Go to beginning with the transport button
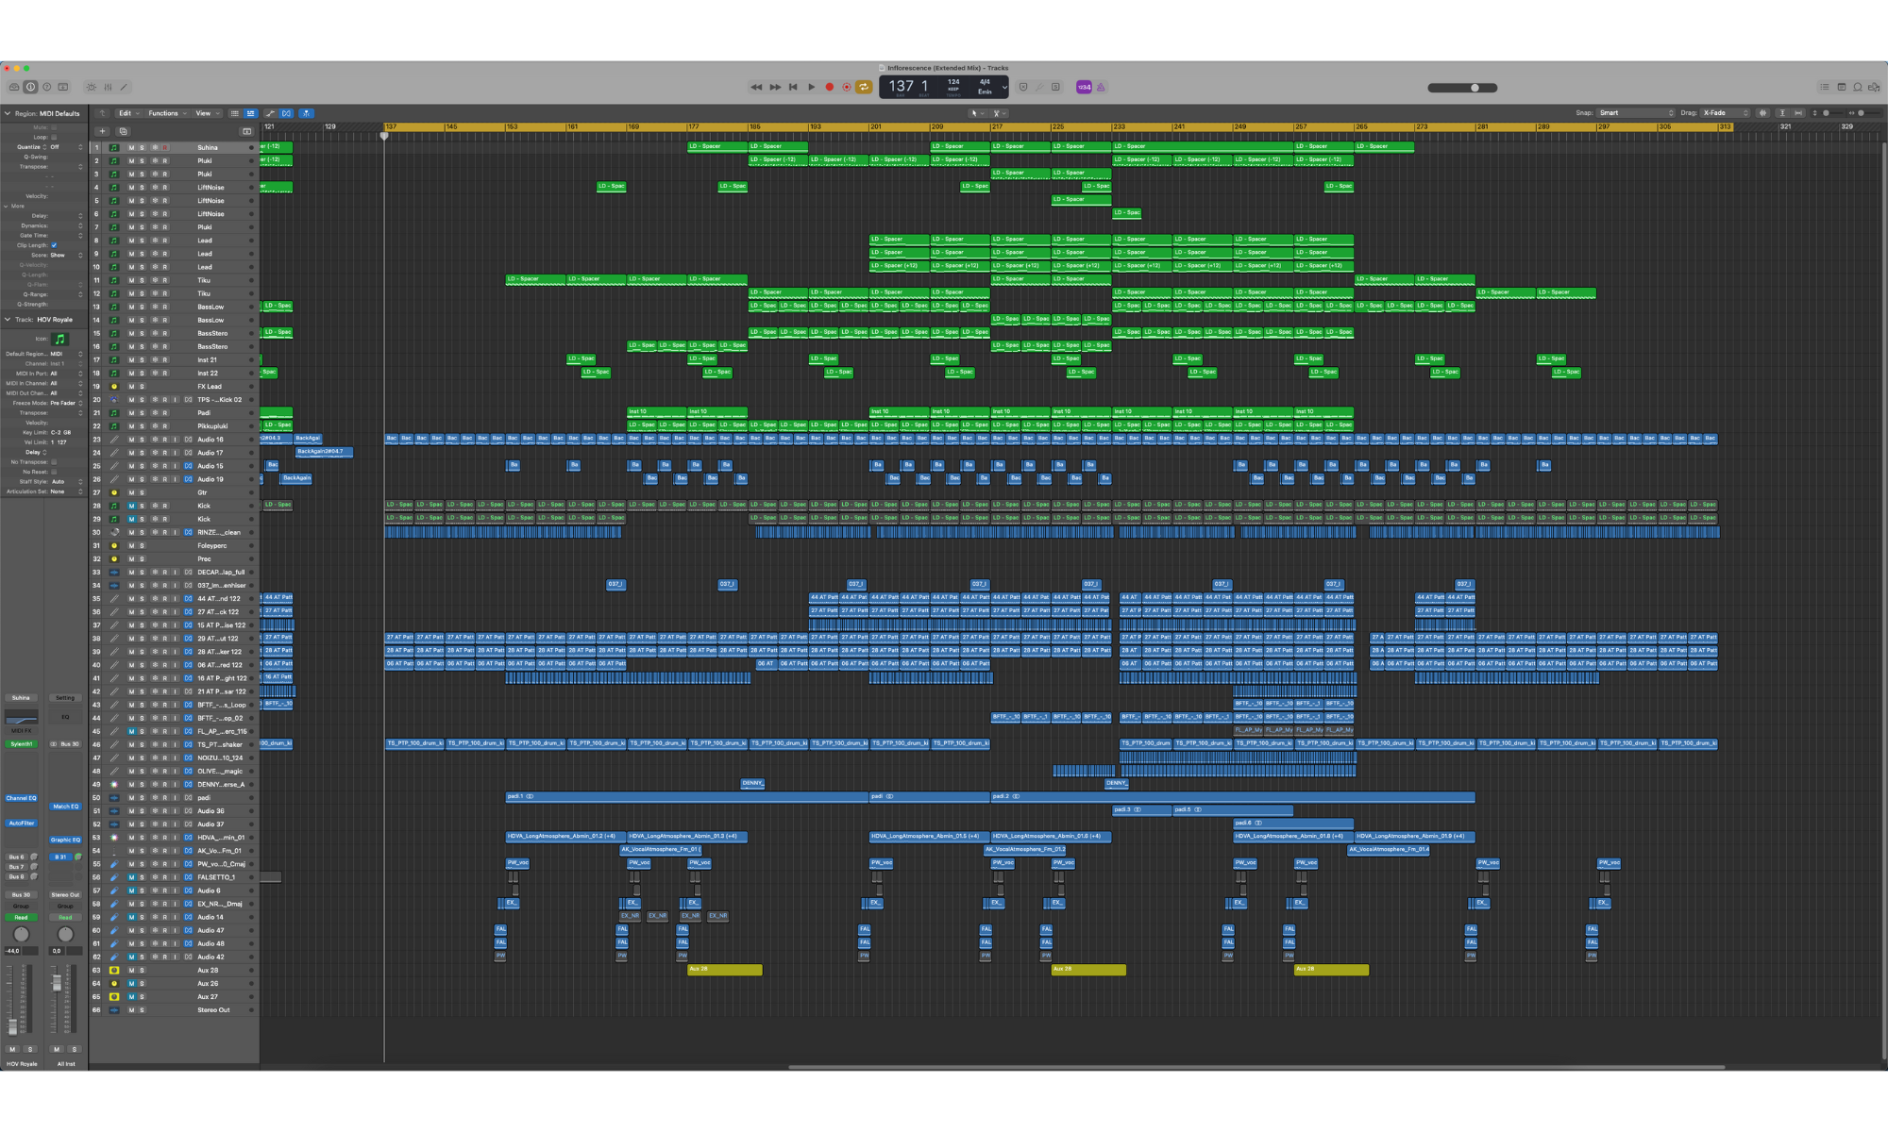The height and width of the screenshot is (1132, 1888). (793, 87)
